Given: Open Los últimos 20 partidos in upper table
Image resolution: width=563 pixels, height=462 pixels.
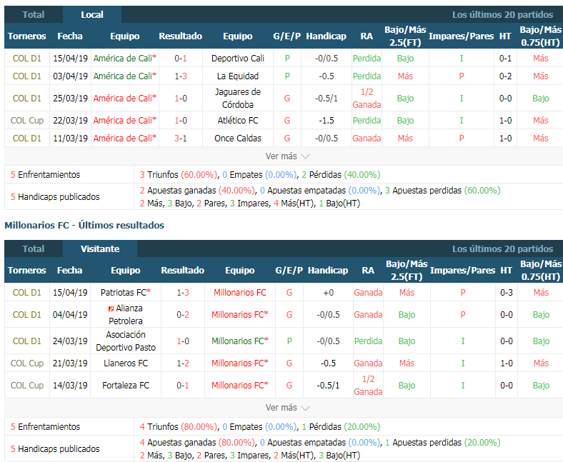Looking at the screenshot, I should [502, 15].
